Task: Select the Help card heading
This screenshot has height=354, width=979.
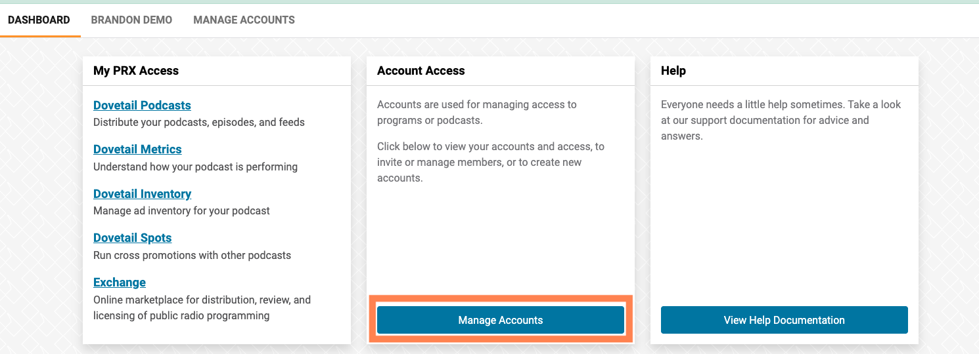Action: point(673,71)
